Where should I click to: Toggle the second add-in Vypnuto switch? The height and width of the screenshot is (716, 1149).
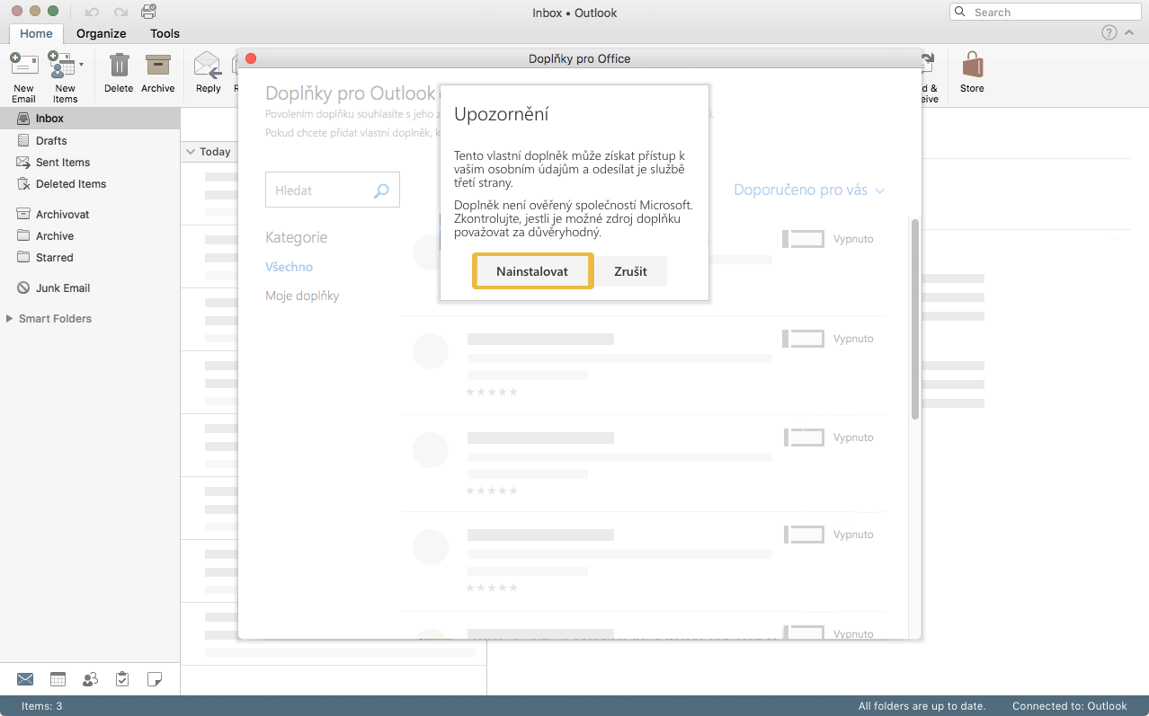click(x=804, y=339)
